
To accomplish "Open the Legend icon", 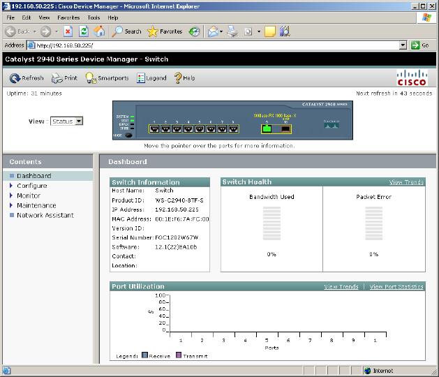I will pos(140,78).
